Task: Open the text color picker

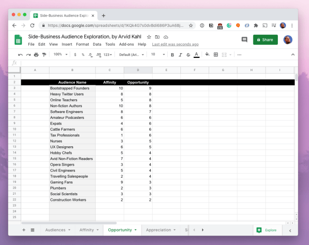Action: click(196, 55)
